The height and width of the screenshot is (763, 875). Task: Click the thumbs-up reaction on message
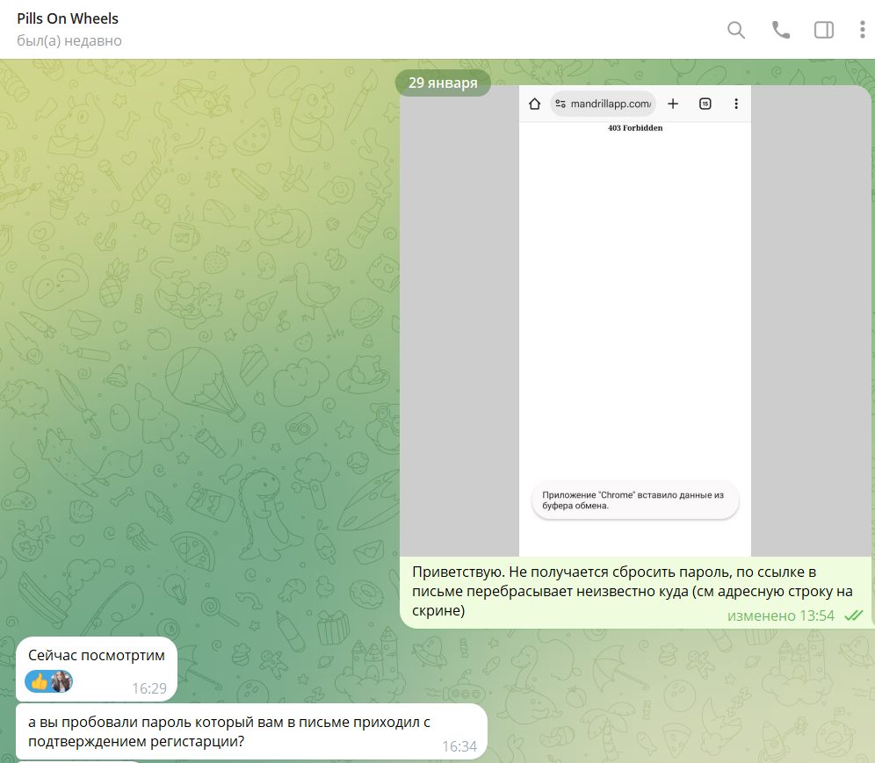[39, 681]
